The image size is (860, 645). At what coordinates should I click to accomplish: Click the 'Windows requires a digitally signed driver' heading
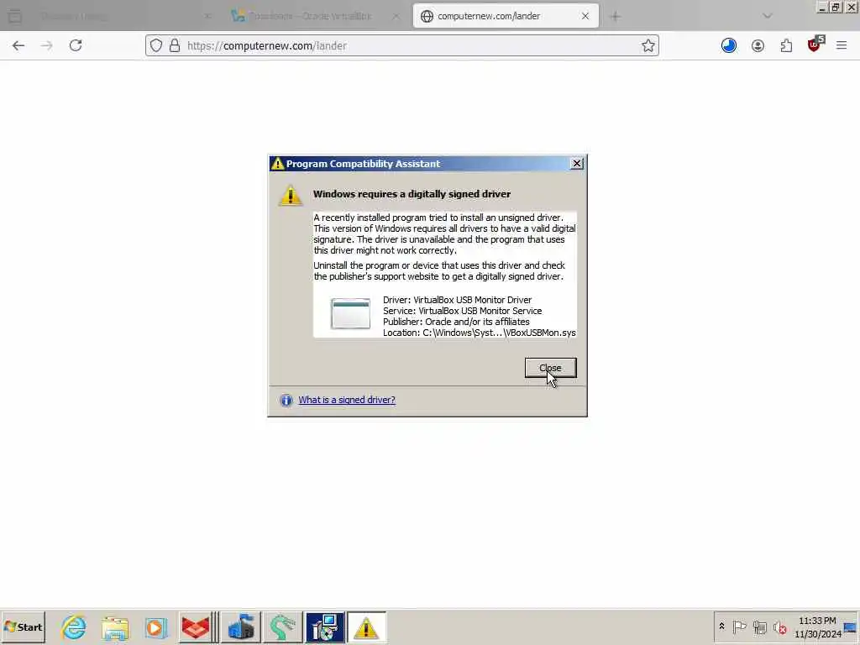click(412, 194)
